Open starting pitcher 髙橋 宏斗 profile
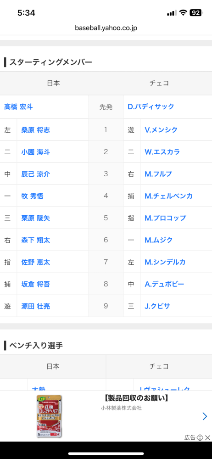 [x=18, y=107]
